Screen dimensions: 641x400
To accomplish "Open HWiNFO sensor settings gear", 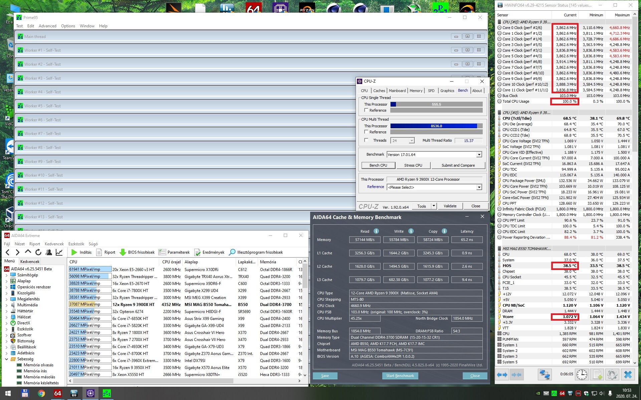I will 612,375.
